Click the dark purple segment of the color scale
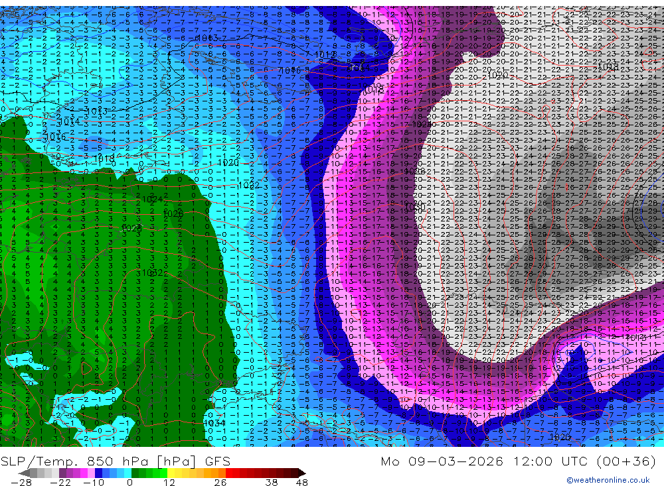 [x=62, y=473]
